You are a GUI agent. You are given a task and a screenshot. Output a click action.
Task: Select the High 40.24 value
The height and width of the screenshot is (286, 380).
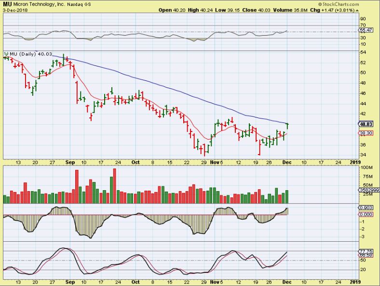click(201, 10)
